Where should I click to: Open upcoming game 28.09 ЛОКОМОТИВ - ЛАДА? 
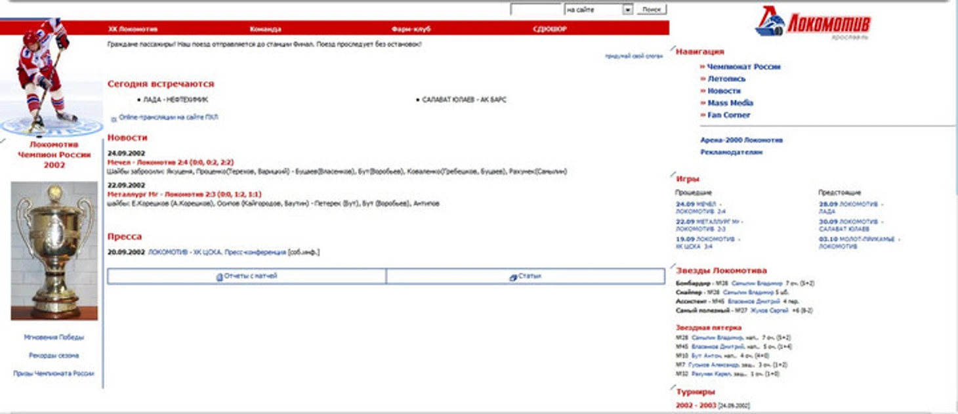point(851,208)
